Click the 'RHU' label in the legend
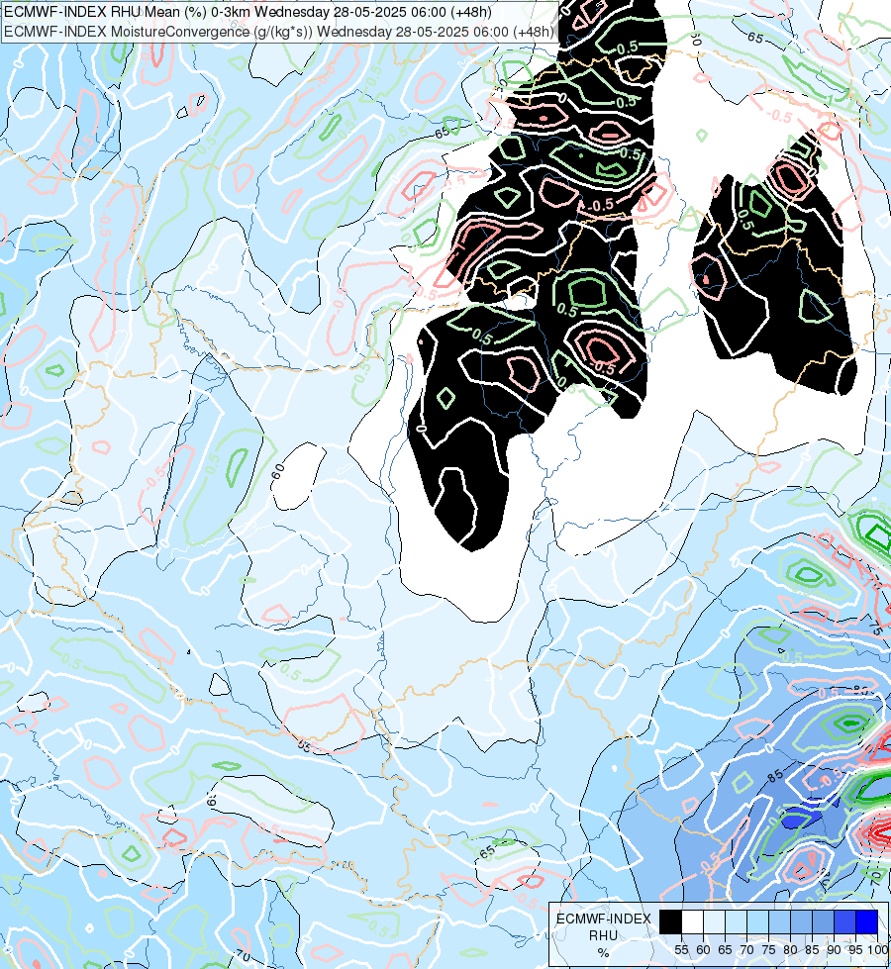The width and height of the screenshot is (891, 969). click(x=604, y=935)
